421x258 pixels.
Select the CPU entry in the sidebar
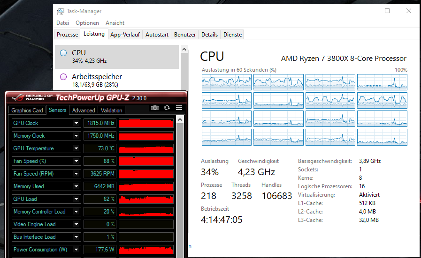(x=117, y=57)
